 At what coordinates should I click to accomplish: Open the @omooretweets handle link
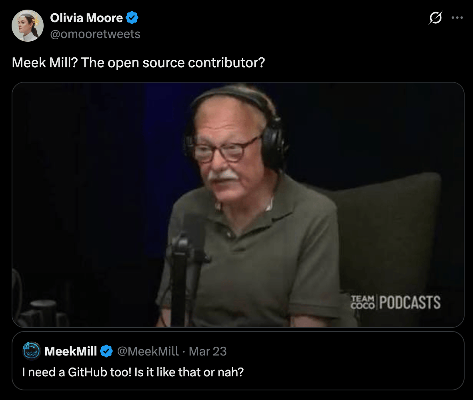[x=95, y=34]
